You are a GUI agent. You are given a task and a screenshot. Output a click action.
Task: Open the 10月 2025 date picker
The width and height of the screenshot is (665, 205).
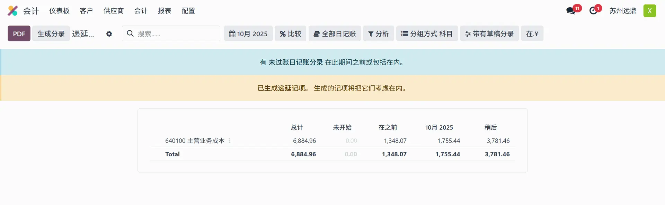(248, 33)
